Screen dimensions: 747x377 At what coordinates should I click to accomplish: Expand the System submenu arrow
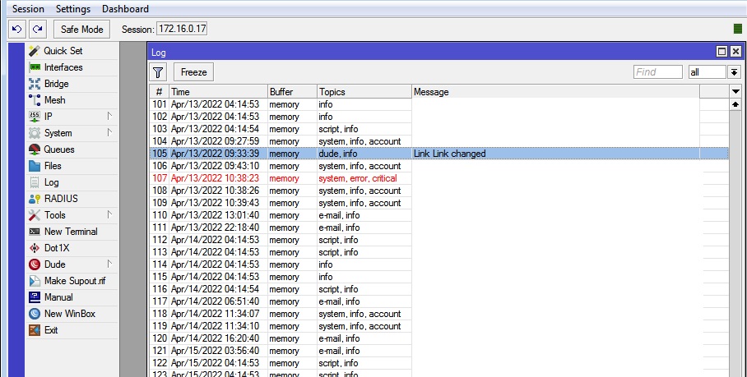point(109,132)
